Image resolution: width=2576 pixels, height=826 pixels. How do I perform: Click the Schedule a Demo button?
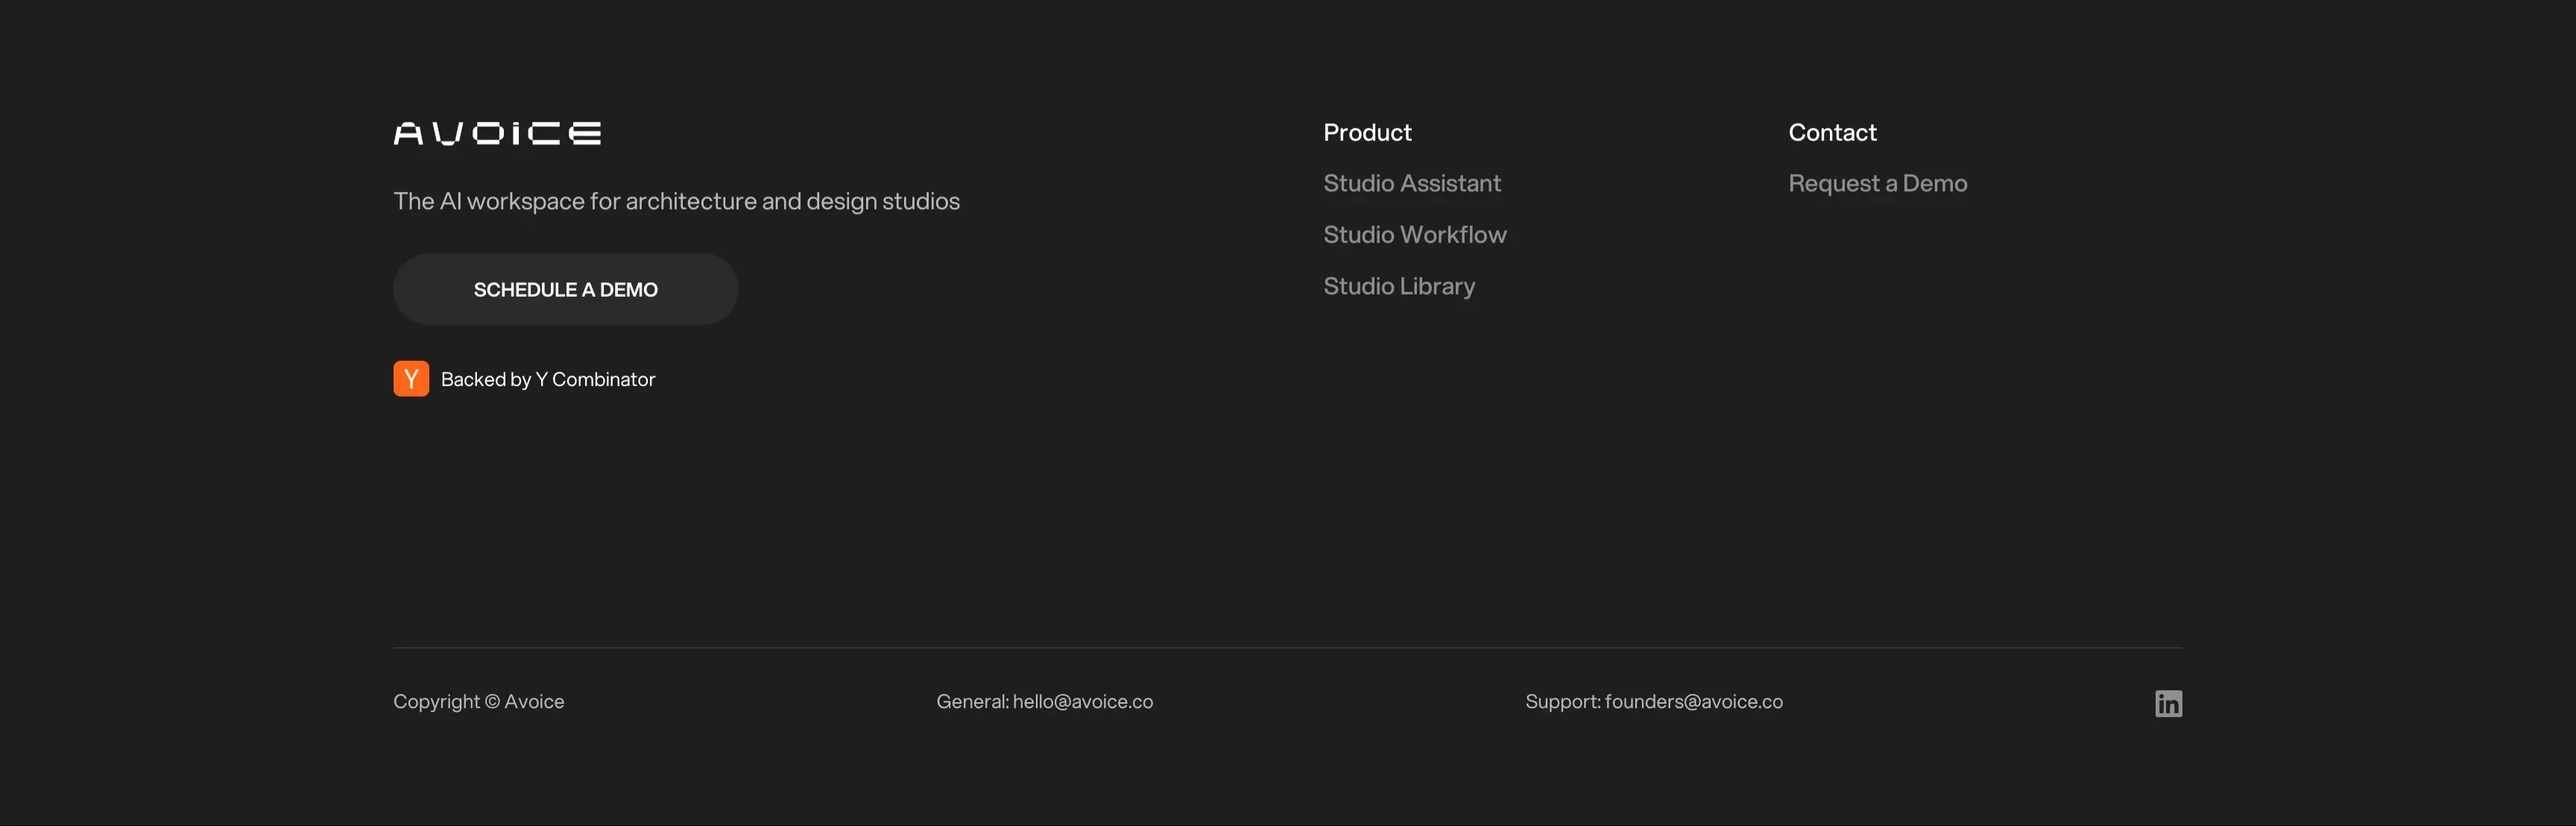[566, 289]
